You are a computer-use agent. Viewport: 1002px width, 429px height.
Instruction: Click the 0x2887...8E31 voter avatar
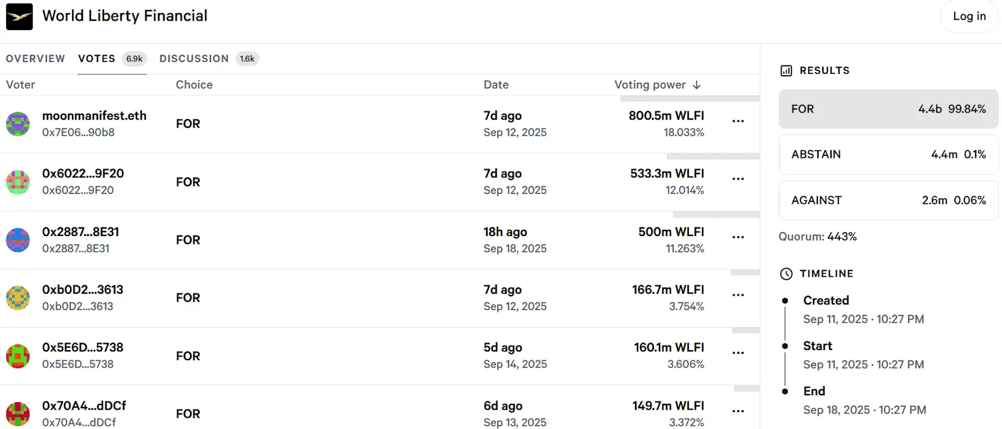pyautogui.click(x=18, y=240)
